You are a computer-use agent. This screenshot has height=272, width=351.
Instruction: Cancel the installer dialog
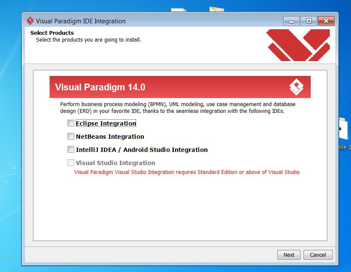click(x=318, y=255)
